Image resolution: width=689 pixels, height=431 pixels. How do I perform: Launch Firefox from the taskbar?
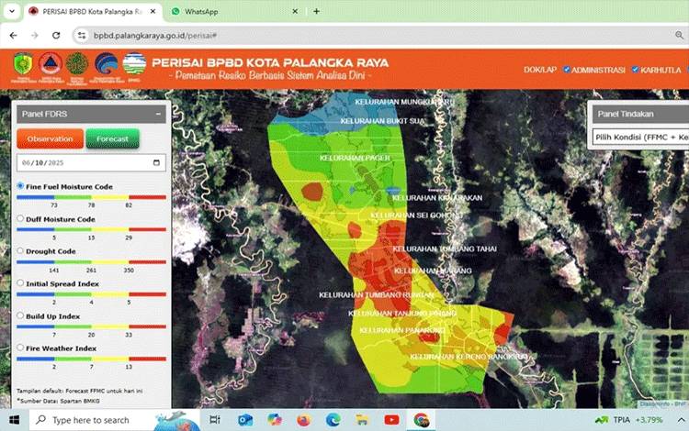click(303, 420)
